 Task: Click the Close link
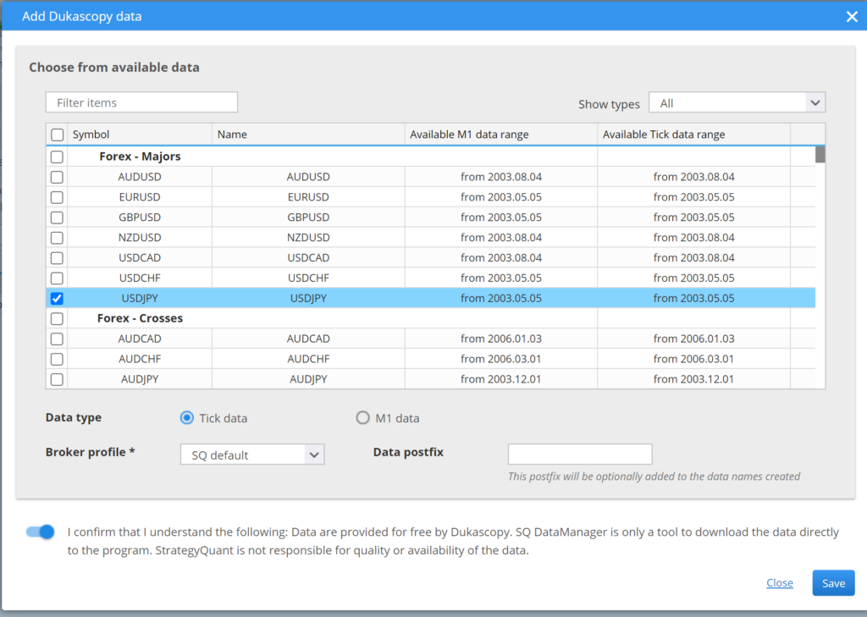click(x=779, y=582)
